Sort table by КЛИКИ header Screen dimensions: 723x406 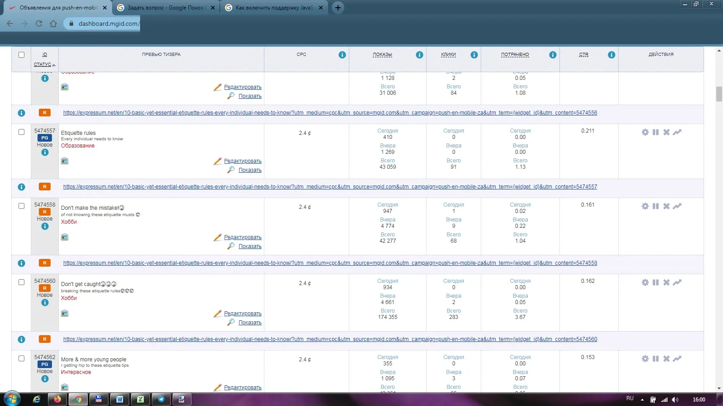tap(448, 55)
